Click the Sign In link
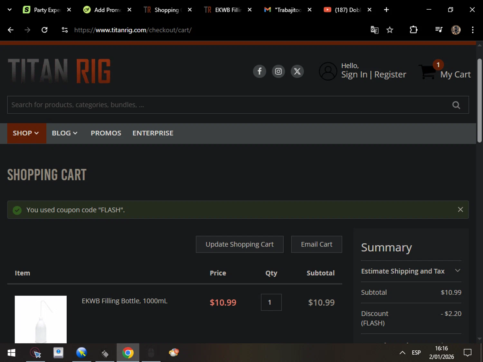Image resolution: width=483 pixels, height=362 pixels. pos(354,75)
